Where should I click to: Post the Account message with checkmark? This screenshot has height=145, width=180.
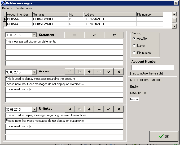click(x=109, y=72)
